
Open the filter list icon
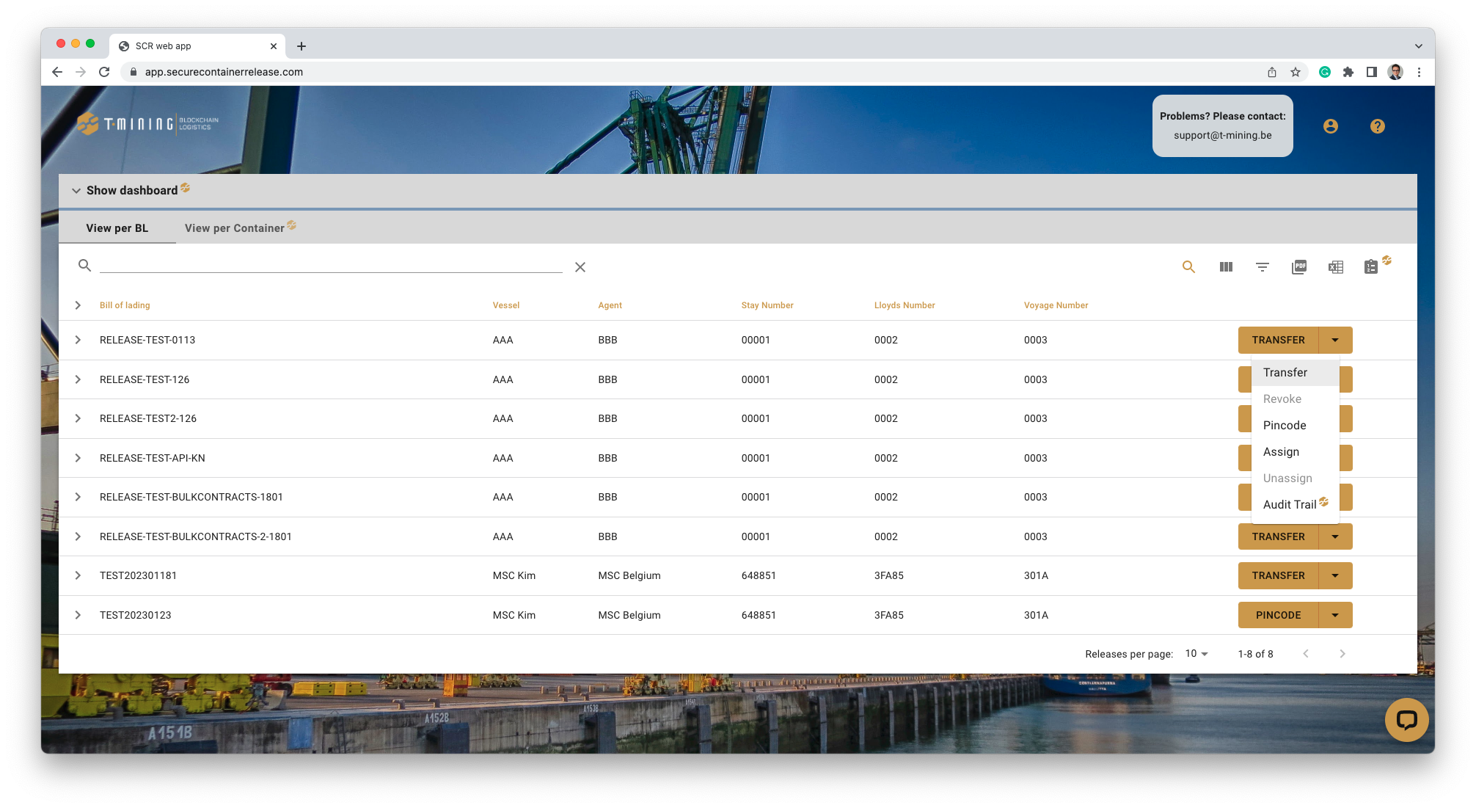(x=1262, y=267)
